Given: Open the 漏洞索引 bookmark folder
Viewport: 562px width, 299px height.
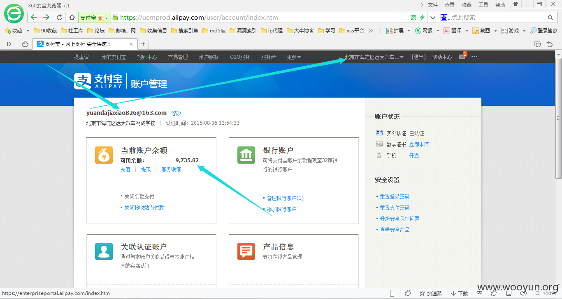Looking at the screenshot, I should click(243, 30).
